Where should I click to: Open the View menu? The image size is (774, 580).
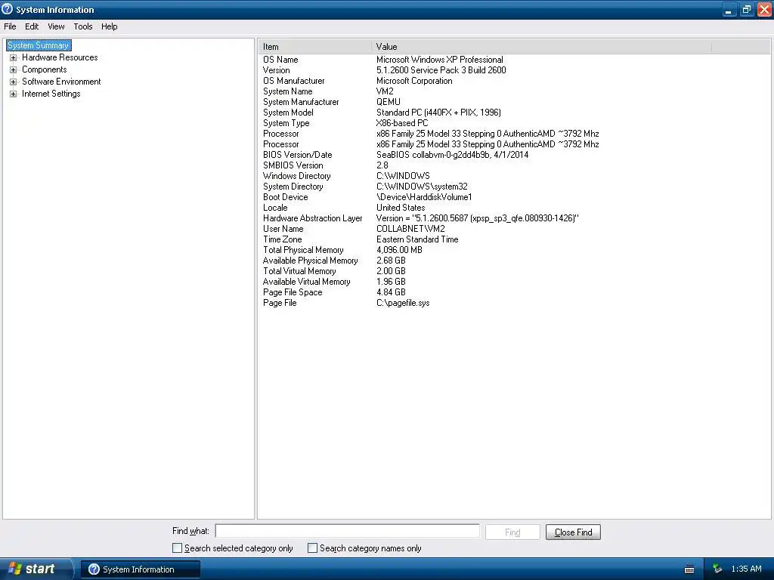(x=56, y=26)
